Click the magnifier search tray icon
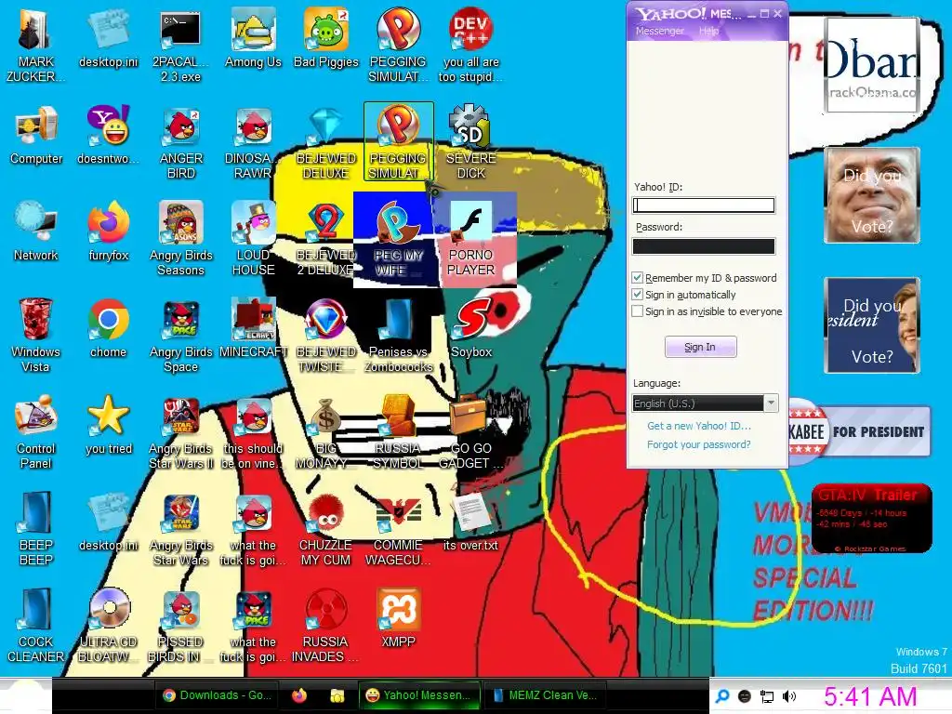The height and width of the screenshot is (714, 952). pyautogui.click(x=722, y=696)
